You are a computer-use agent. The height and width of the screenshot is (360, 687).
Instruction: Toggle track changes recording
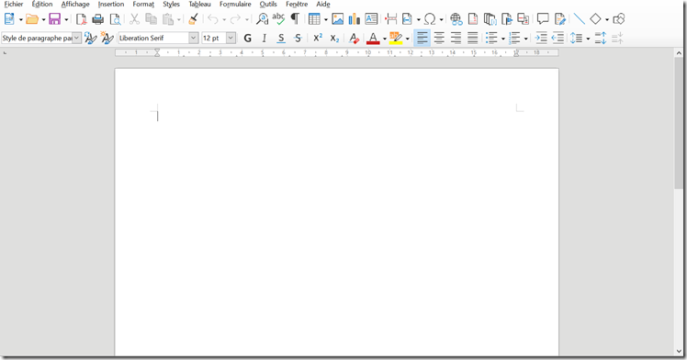(x=560, y=19)
